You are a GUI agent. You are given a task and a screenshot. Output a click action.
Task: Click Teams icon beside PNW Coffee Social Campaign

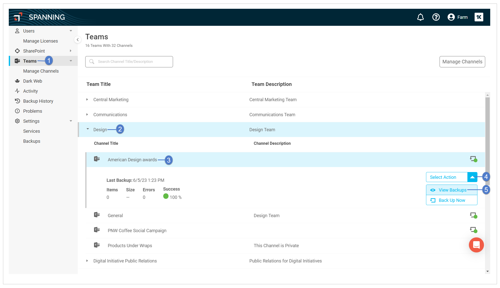tap(97, 230)
